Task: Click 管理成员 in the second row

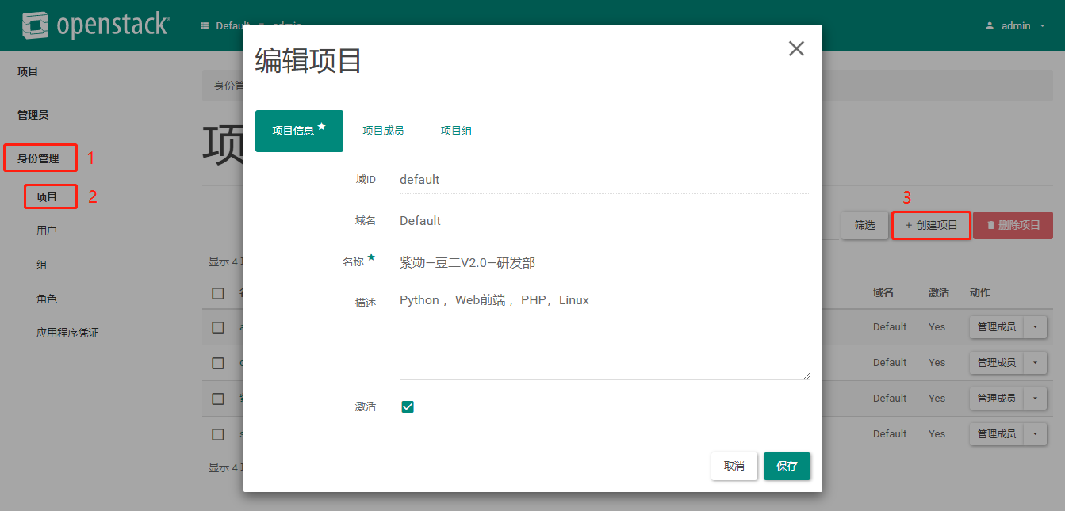Action: pos(997,363)
